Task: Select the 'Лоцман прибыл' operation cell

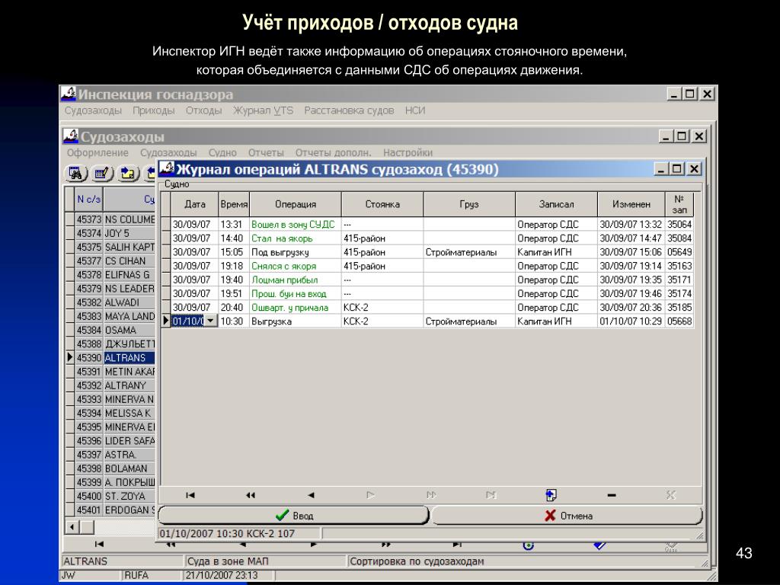Action: [296, 280]
